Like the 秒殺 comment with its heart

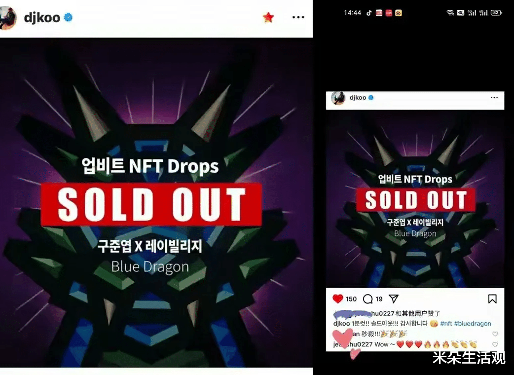pos(495,334)
